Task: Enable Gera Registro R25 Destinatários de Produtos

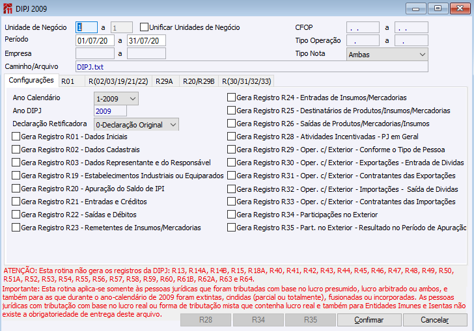Action: pyautogui.click(x=231, y=111)
